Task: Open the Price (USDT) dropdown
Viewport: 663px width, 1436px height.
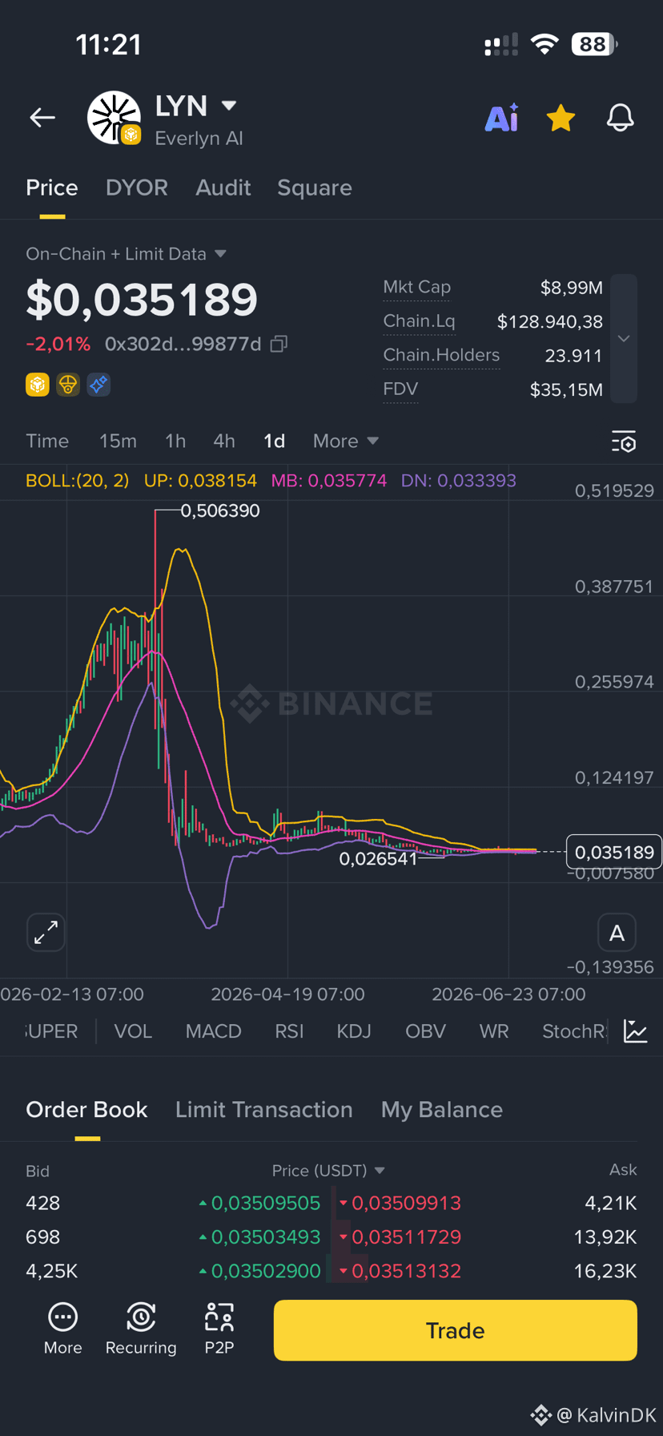Action: [328, 1171]
